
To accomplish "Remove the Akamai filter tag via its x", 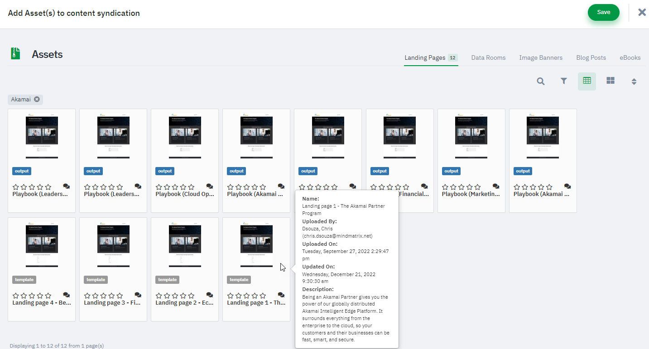I will pyautogui.click(x=37, y=100).
